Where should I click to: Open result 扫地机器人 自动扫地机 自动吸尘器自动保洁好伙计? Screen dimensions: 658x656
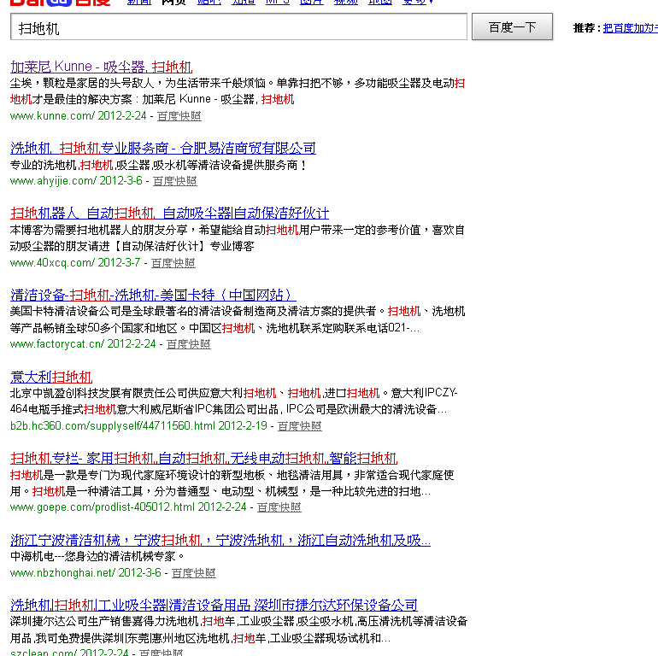pyautogui.click(x=169, y=213)
